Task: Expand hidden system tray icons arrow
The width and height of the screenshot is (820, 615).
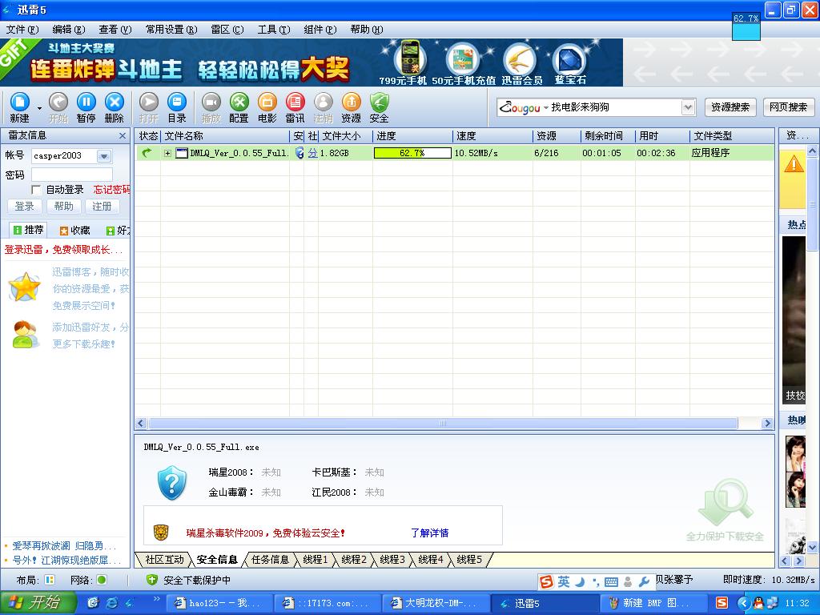Action: tap(744, 603)
